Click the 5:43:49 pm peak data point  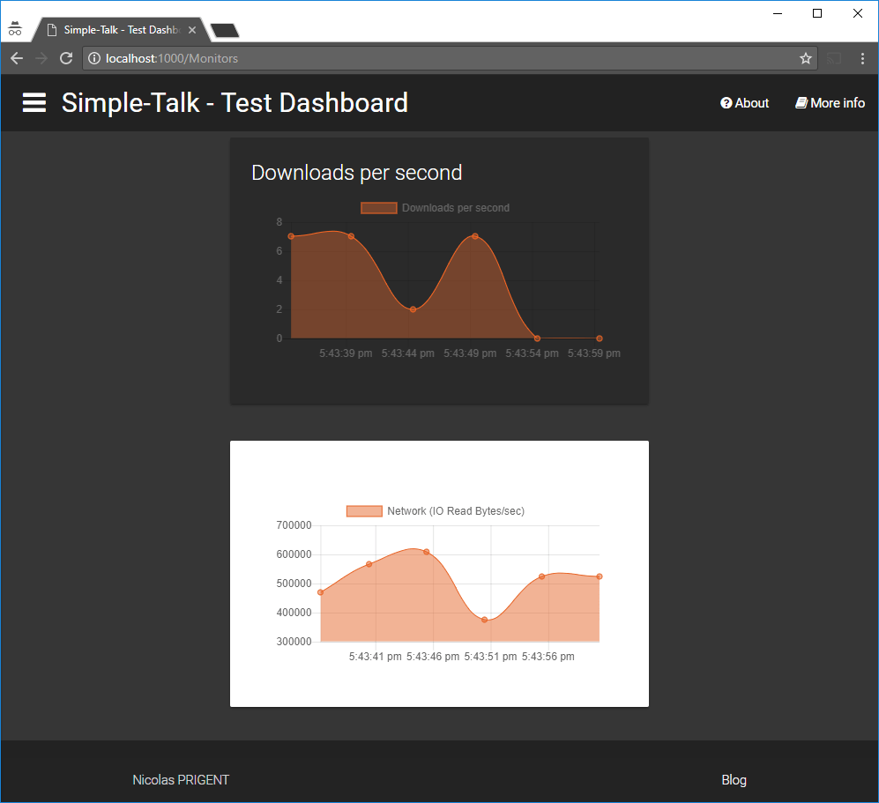[x=475, y=236]
